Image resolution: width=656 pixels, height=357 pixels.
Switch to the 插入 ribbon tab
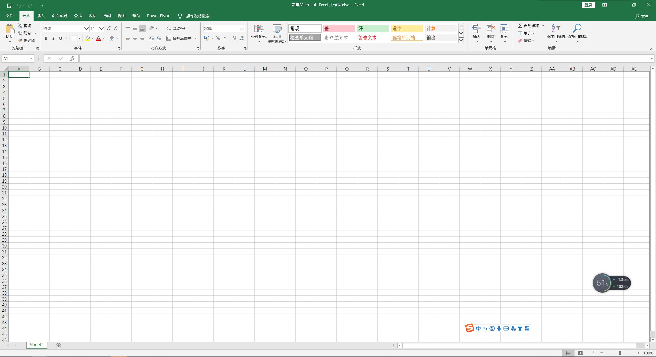click(x=41, y=16)
